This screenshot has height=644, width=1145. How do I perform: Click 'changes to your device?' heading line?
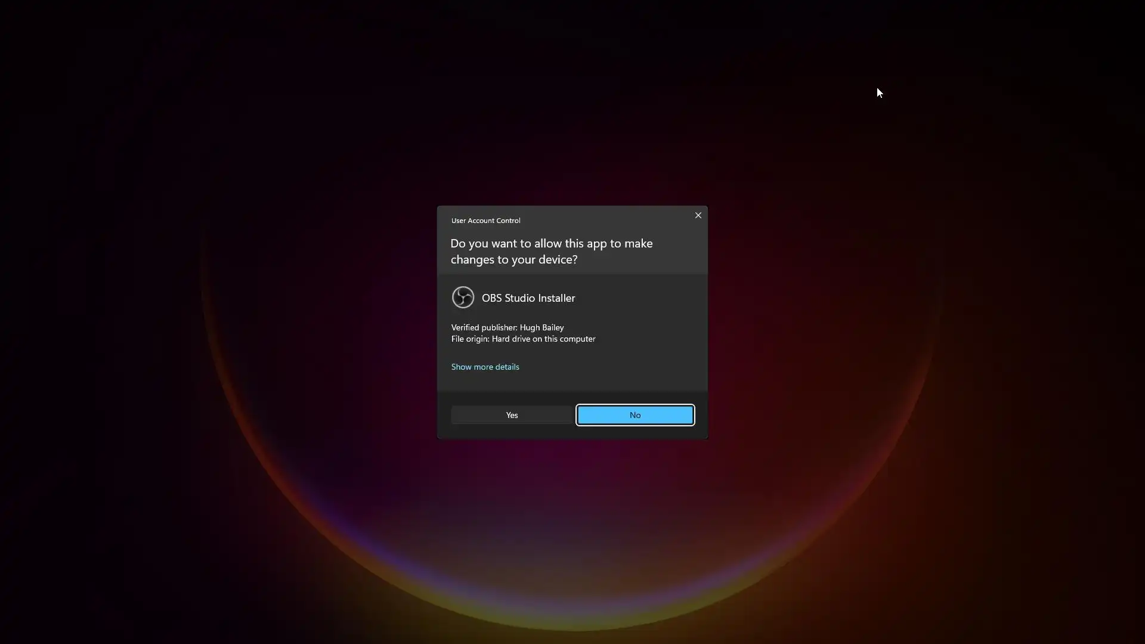click(513, 260)
